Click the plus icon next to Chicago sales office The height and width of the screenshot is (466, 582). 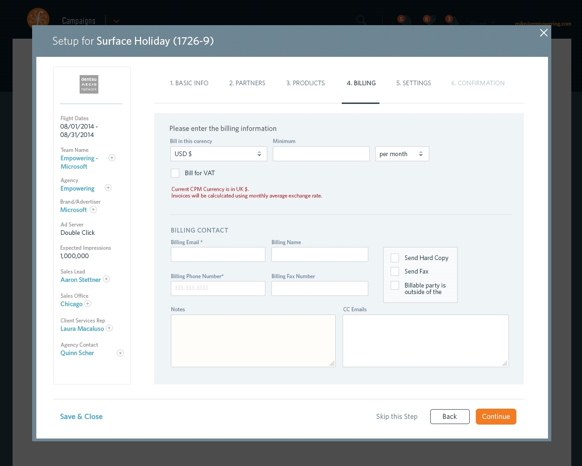click(x=88, y=303)
